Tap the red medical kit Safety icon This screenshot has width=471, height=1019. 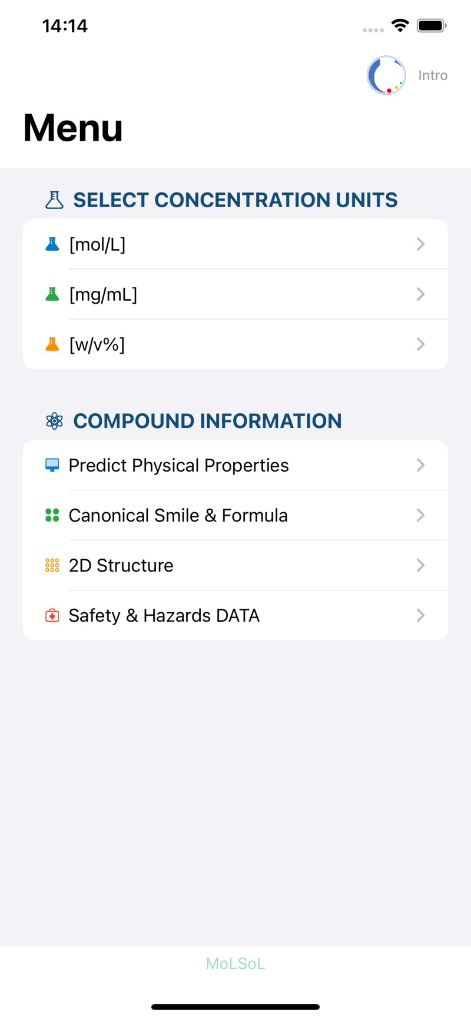point(52,616)
